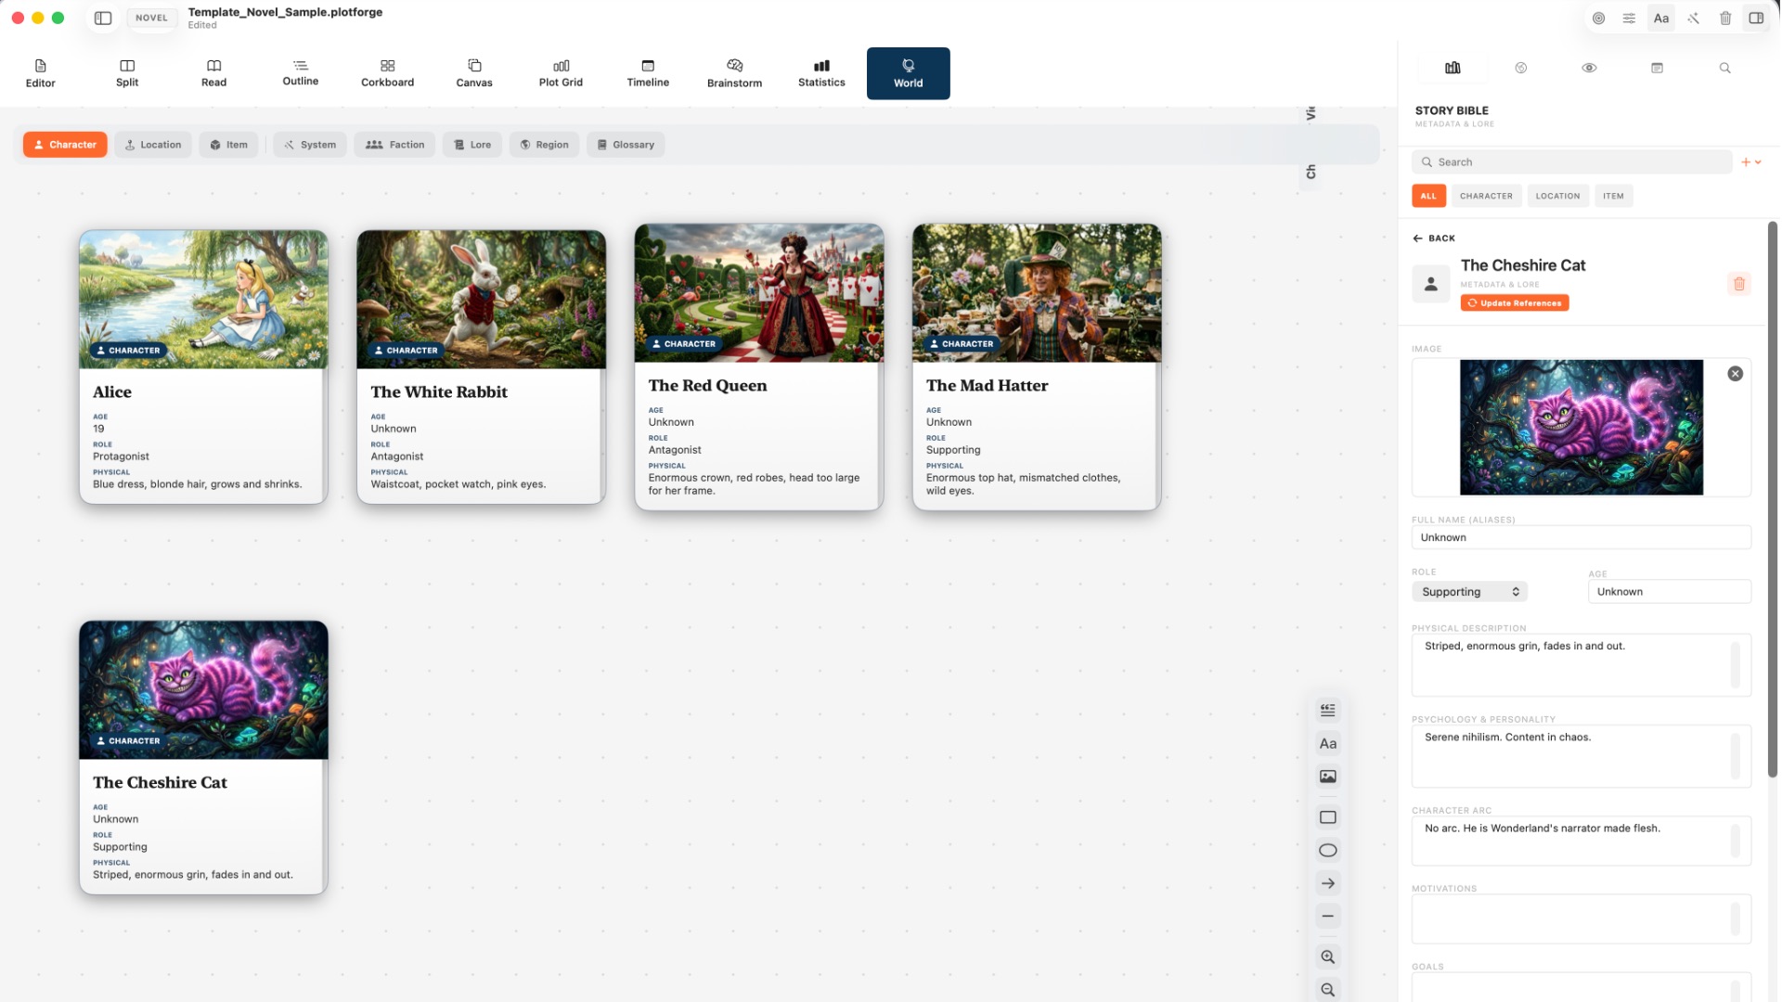Open the Statistics view
1782x1002 pixels.
point(821,73)
